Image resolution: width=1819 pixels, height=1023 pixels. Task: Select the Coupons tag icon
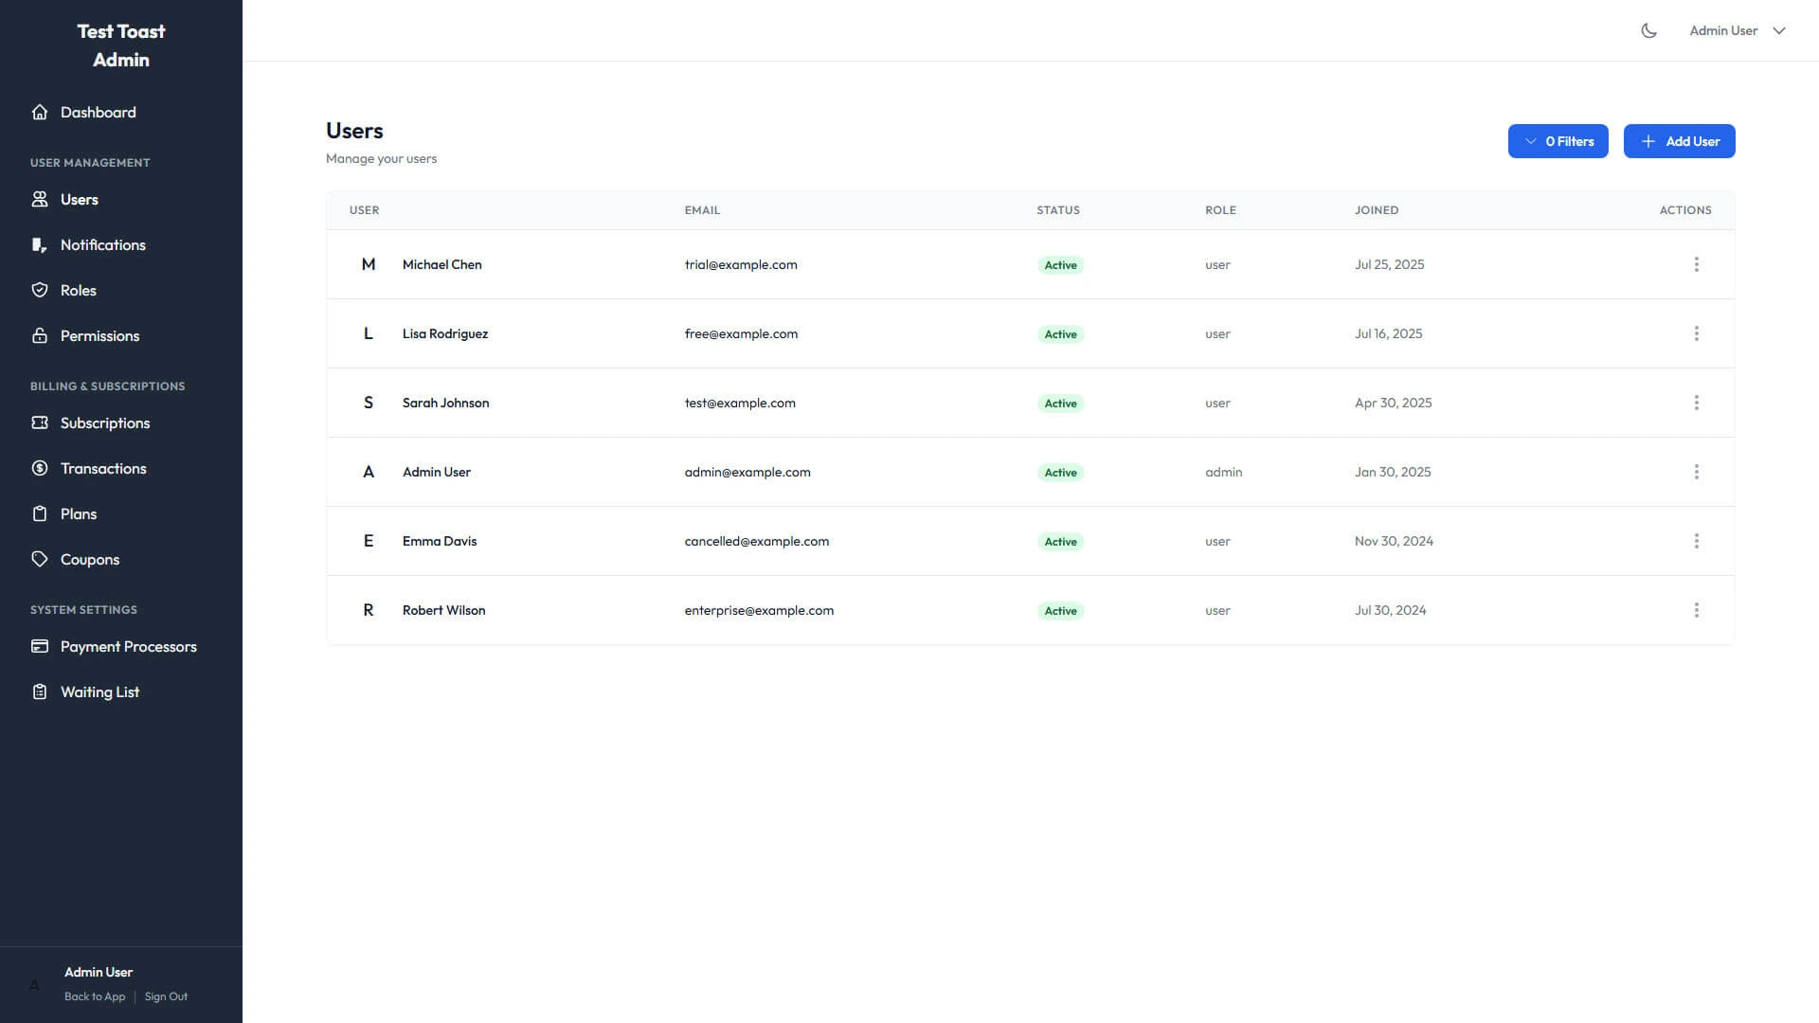[x=40, y=559]
